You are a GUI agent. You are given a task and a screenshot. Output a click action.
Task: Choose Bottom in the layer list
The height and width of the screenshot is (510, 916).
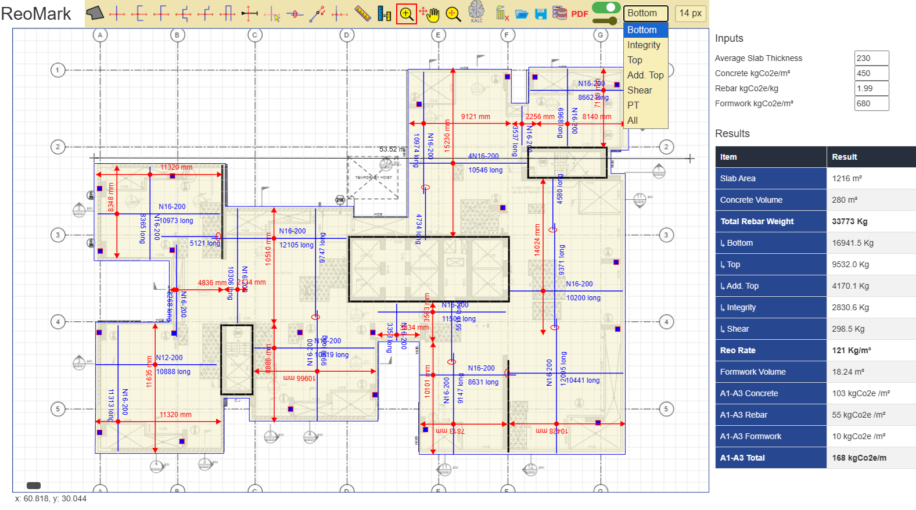(645, 30)
